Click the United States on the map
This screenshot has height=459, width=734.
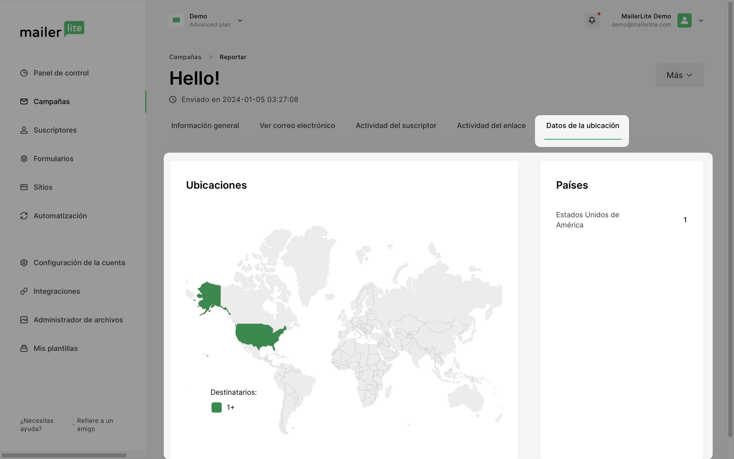click(258, 334)
